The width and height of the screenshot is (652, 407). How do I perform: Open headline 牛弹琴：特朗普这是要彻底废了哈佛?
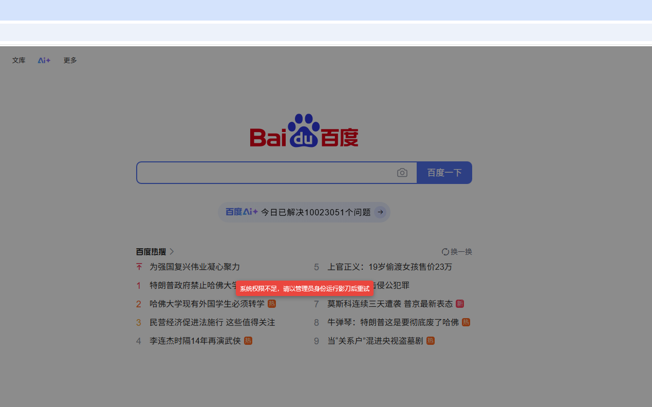coord(393,322)
